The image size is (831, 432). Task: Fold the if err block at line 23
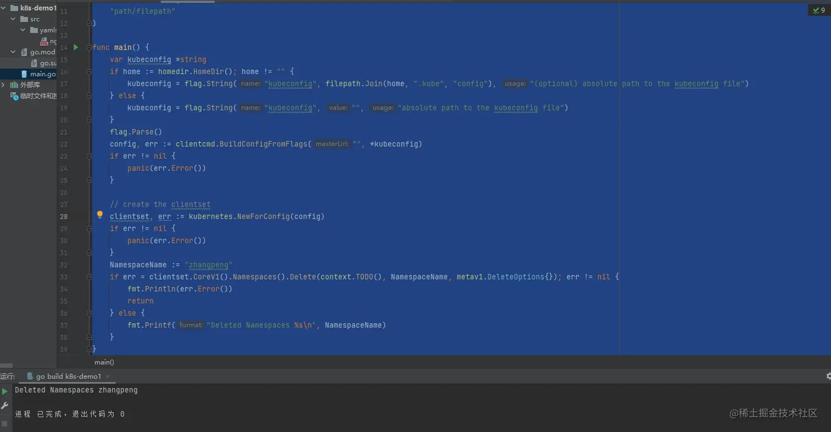(x=88, y=156)
